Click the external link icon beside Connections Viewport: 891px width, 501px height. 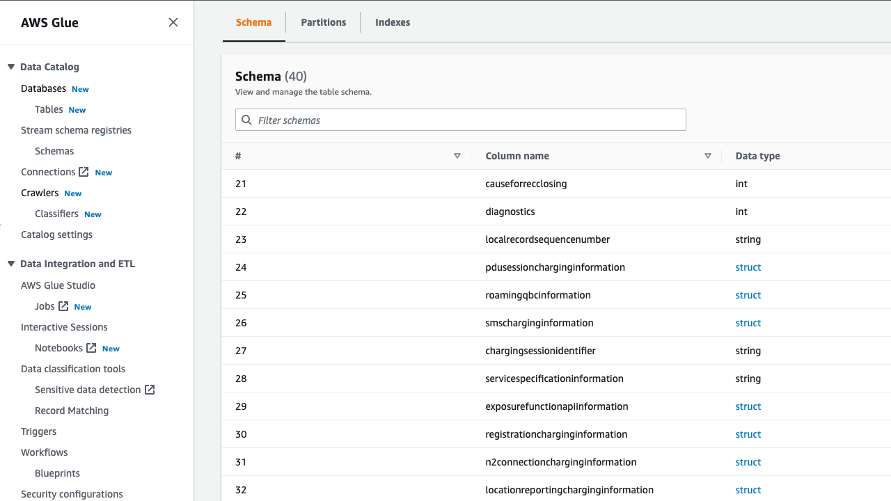pos(84,172)
